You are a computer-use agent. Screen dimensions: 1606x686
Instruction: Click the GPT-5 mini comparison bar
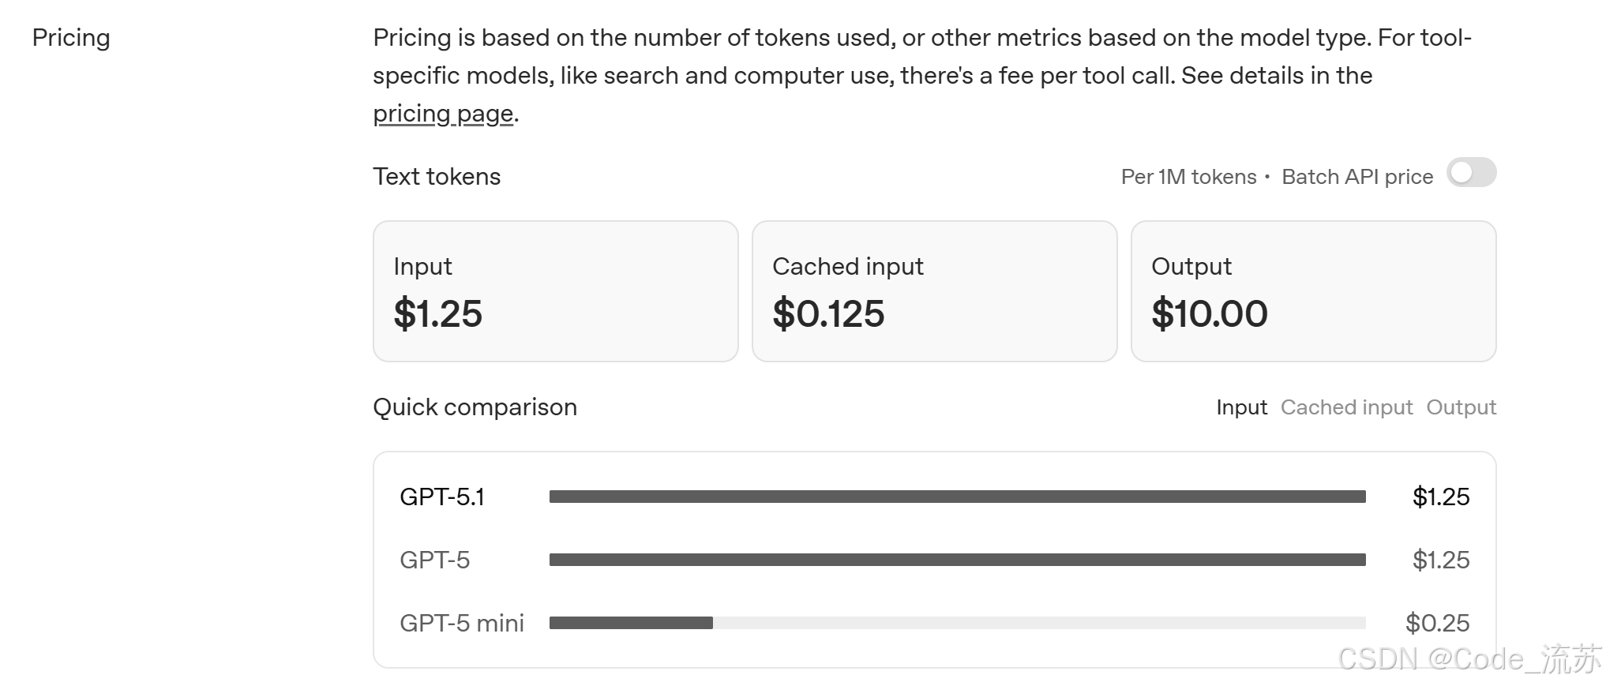(957, 623)
